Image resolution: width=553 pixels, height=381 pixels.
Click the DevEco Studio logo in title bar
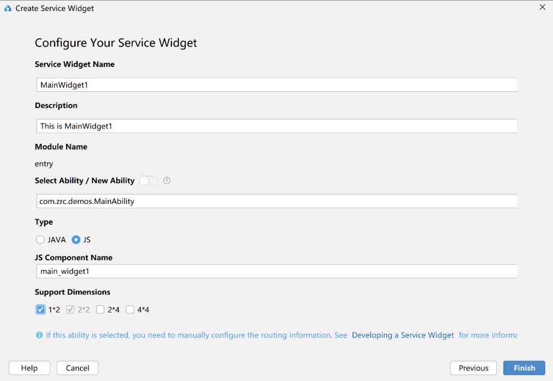coord(8,8)
